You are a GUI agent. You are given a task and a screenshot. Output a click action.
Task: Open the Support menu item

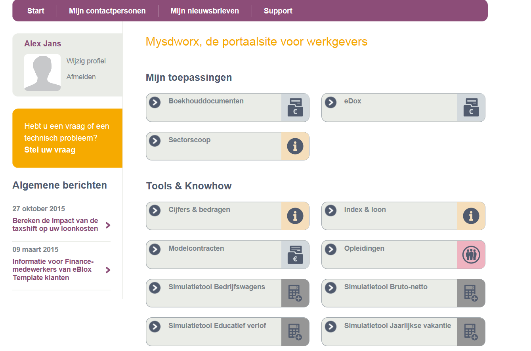point(278,11)
